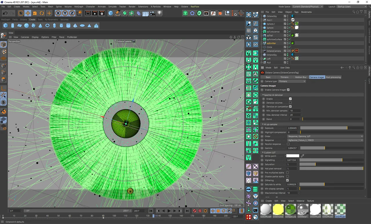Toggle the Dithering checkbox

pos(288,180)
